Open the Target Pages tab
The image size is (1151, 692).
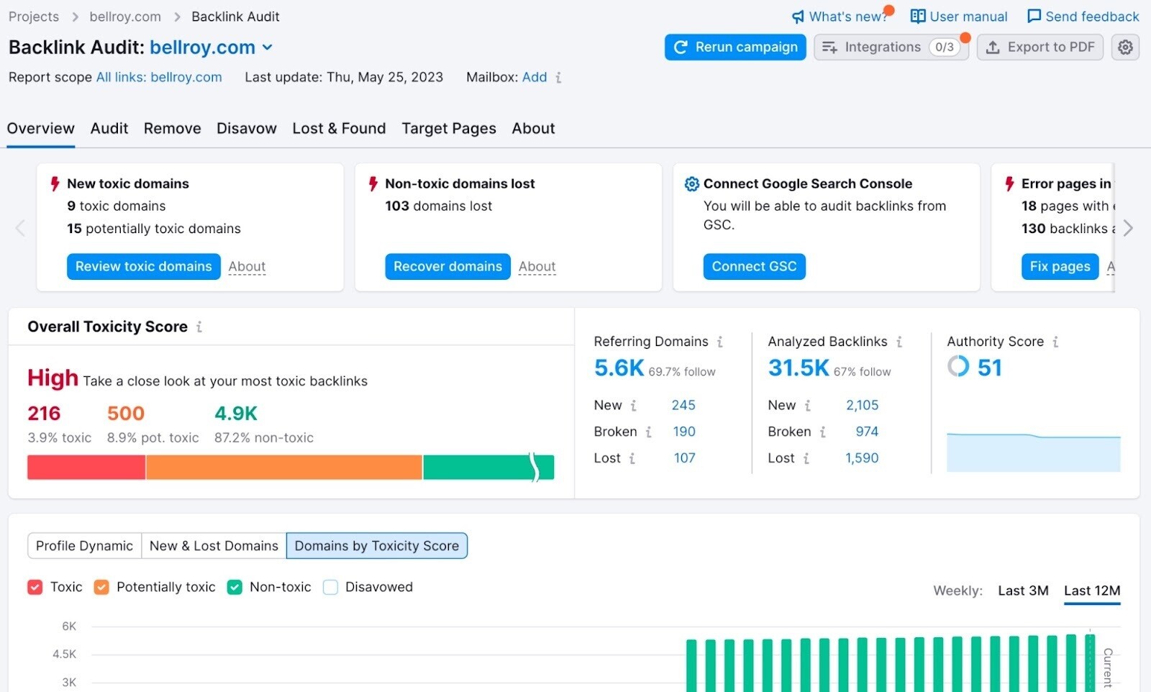pyautogui.click(x=449, y=129)
